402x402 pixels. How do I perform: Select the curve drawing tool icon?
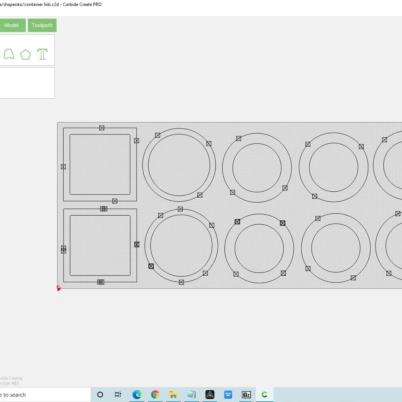point(9,54)
